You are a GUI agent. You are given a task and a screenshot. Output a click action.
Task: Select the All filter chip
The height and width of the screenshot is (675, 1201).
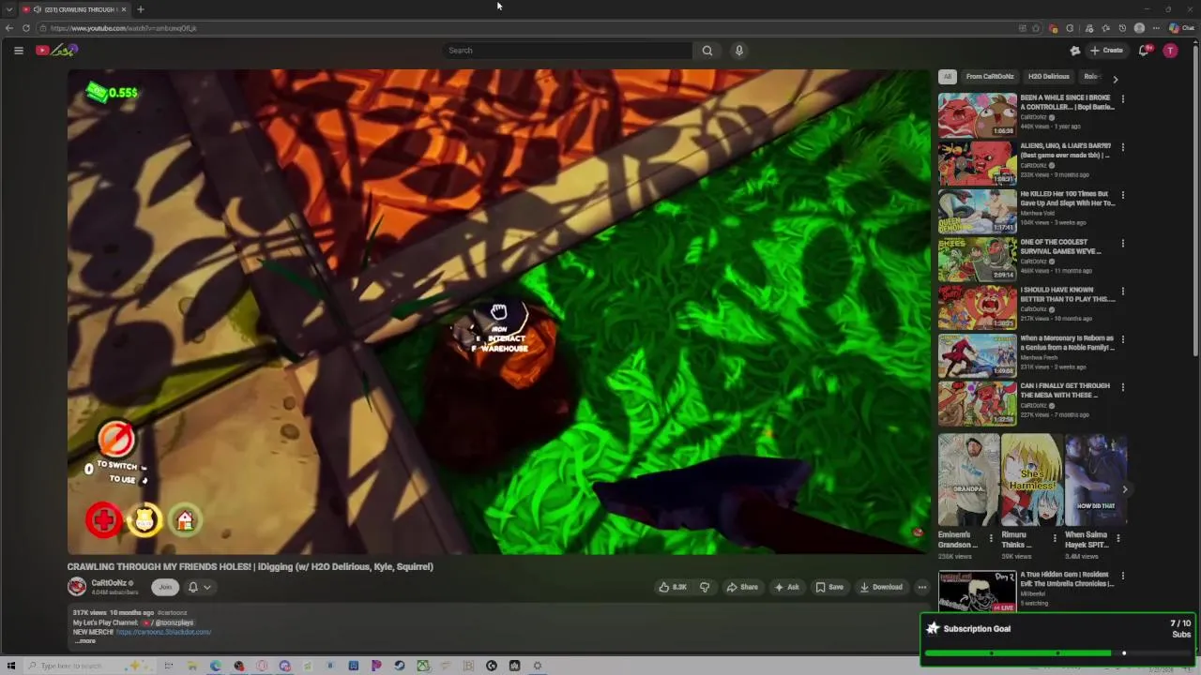pyautogui.click(x=948, y=77)
